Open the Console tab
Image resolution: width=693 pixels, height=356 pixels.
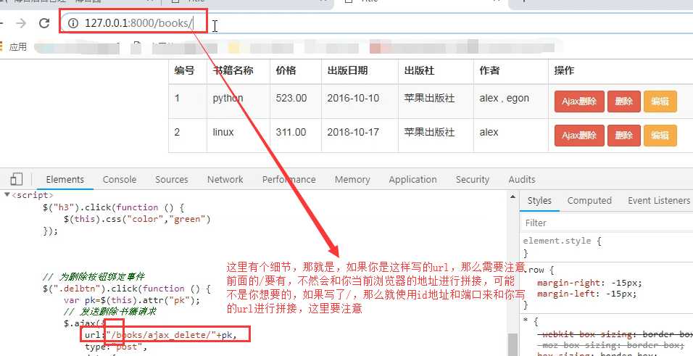120,180
